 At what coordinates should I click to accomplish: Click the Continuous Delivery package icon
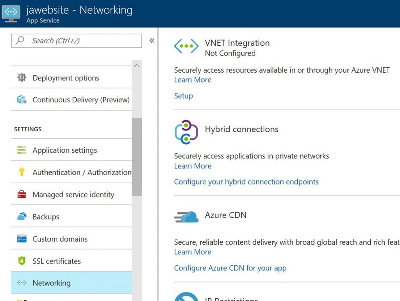click(22, 100)
